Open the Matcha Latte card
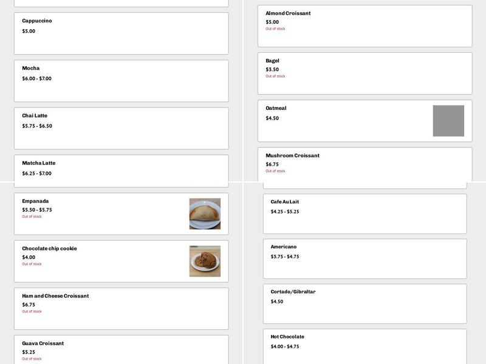 (121, 170)
